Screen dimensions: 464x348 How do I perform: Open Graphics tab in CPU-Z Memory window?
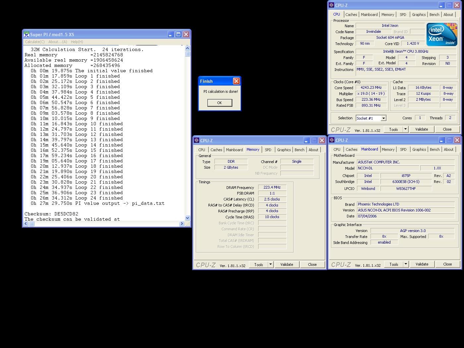coord(284,150)
